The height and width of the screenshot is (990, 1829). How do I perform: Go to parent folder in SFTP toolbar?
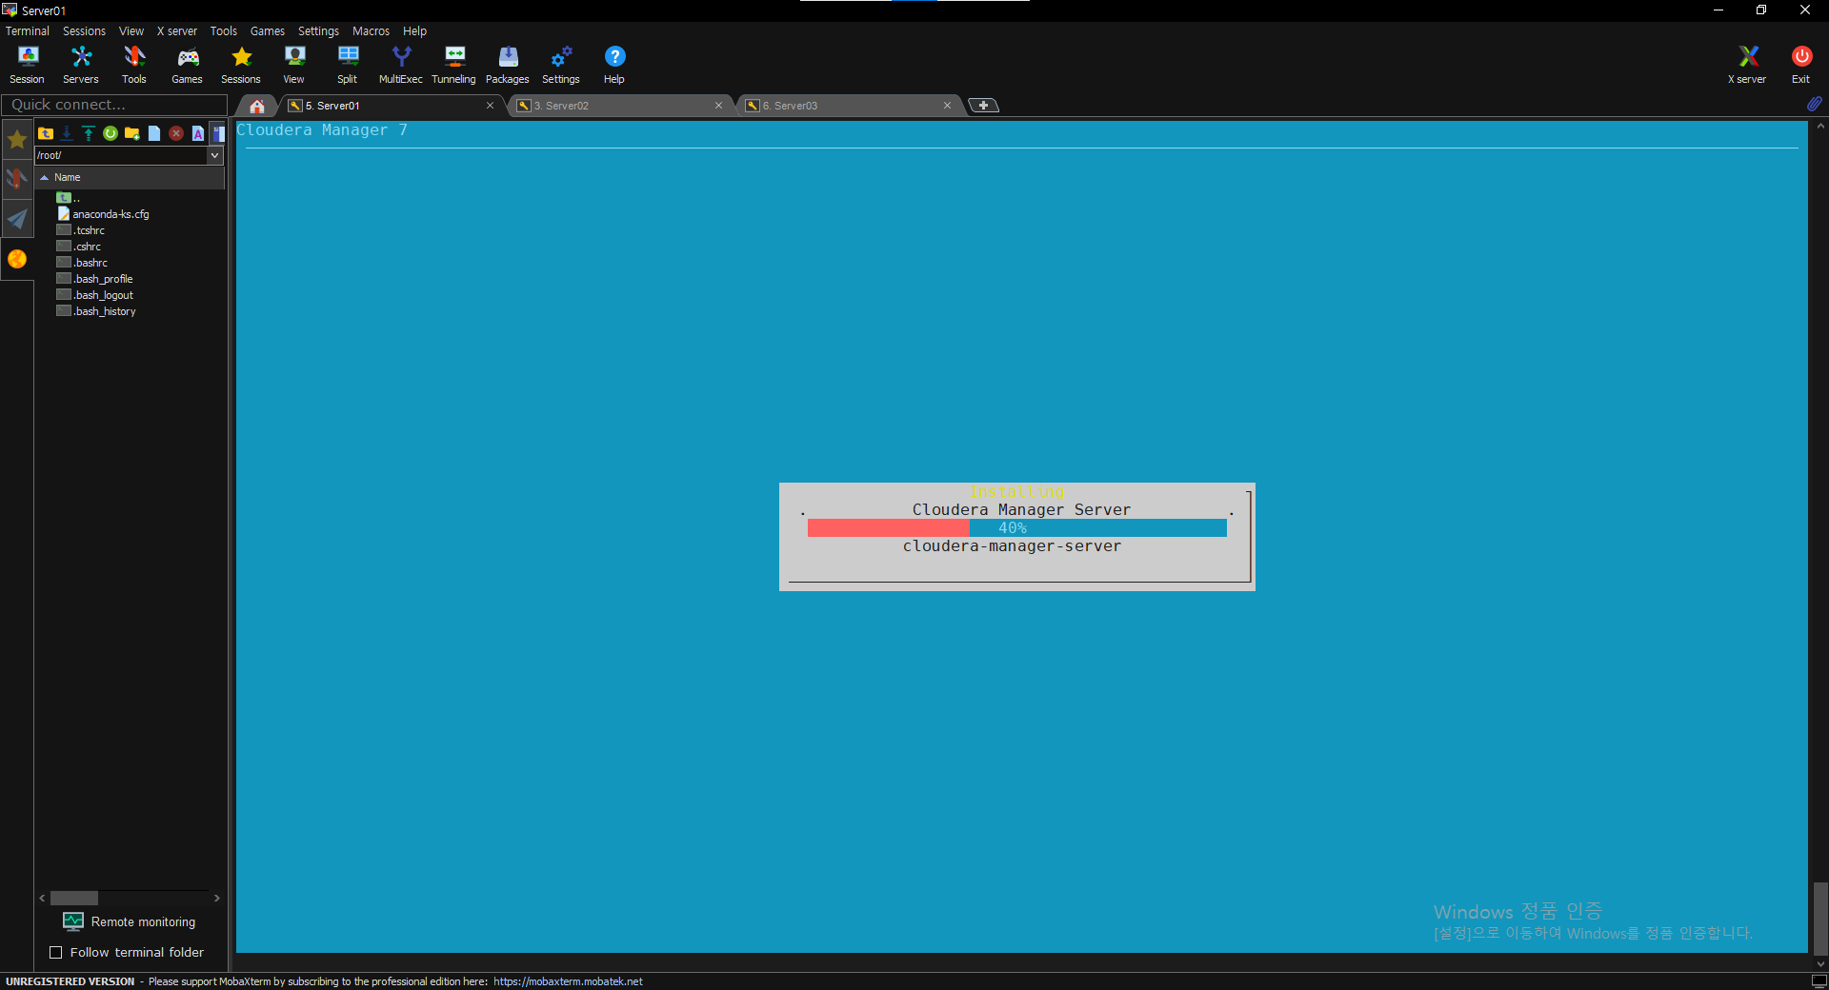[x=46, y=133]
